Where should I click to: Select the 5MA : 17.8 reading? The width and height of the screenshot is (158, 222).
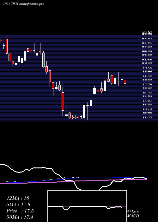(18, 205)
